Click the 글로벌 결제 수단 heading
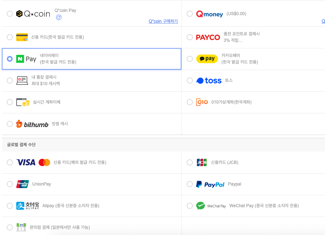 tap(21, 144)
